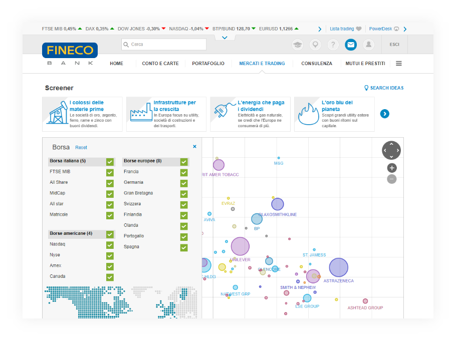
Task: Click in the Cerca search field
Action: pyautogui.click(x=164, y=45)
